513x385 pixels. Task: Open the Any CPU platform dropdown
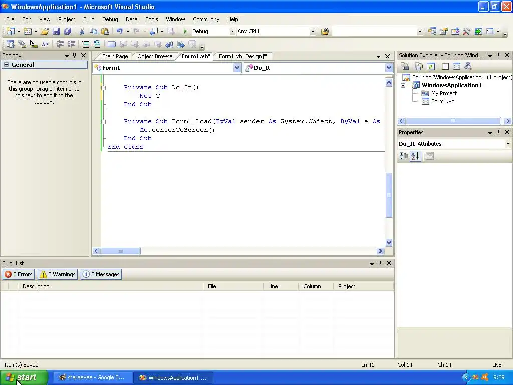point(313,32)
